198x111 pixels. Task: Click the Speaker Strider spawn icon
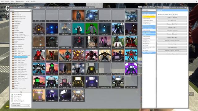click(65, 42)
